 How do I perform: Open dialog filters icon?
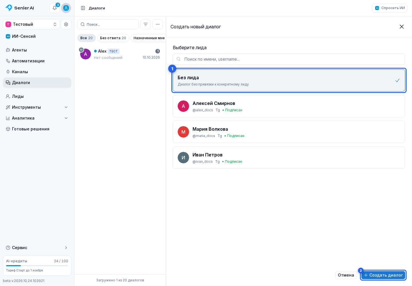(146, 24)
